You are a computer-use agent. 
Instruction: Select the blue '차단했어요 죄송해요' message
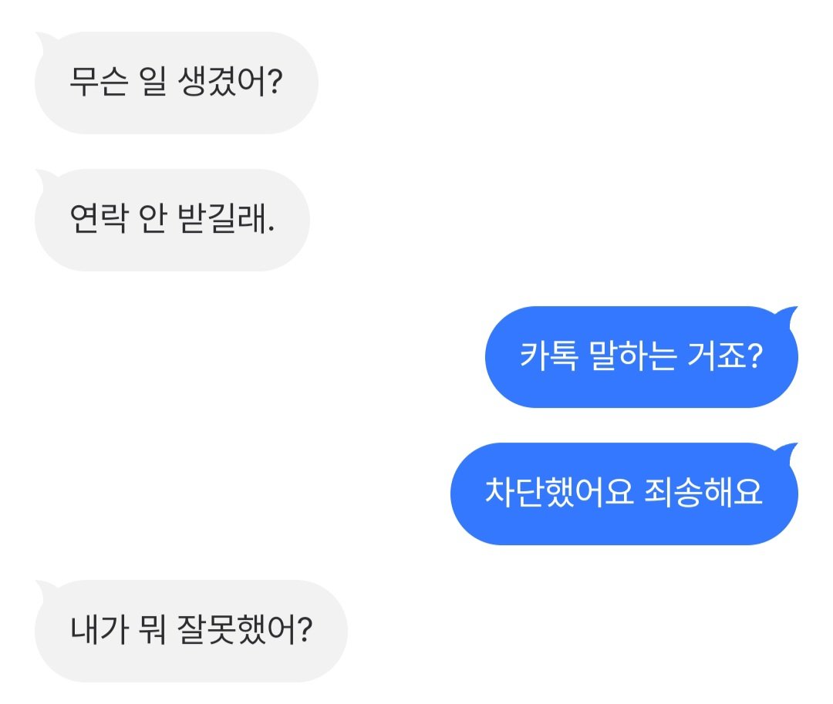pyautogui.click(x=623, y=493)
